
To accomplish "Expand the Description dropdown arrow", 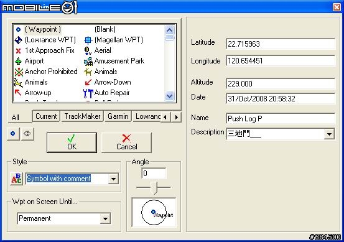I will [x=329, y=134].
